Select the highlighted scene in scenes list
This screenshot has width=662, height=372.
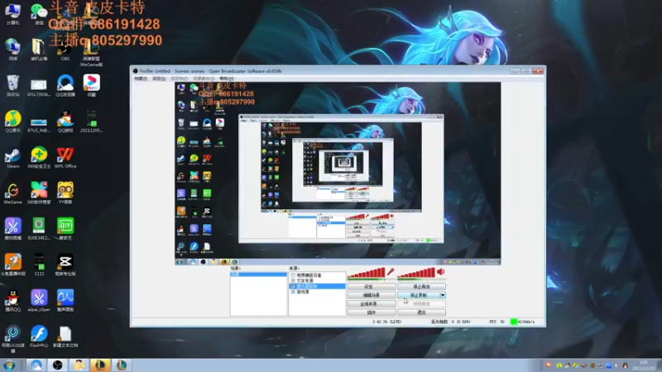[258, 274]
